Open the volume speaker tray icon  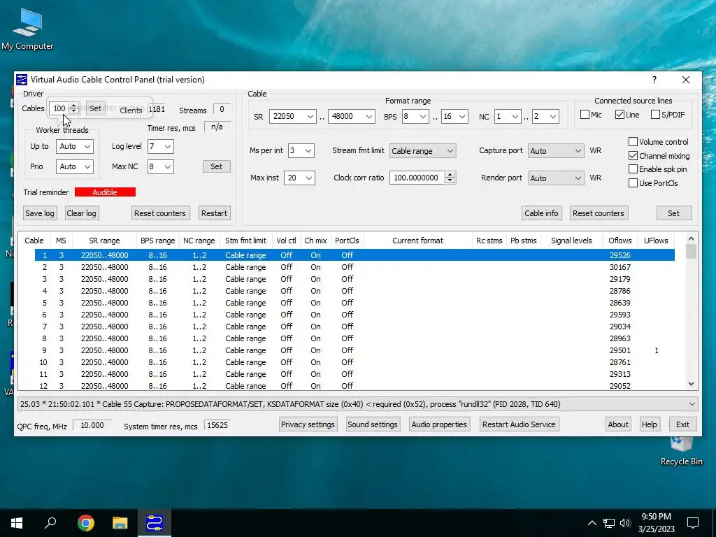point(625,523)
